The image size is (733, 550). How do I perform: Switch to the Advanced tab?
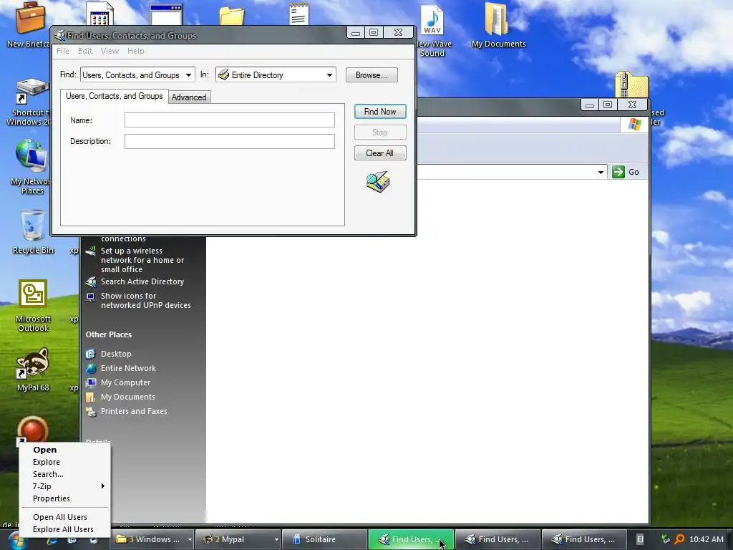coord(189,97)
